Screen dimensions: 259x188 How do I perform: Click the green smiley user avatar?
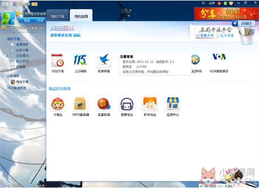[x=9, y=19]
